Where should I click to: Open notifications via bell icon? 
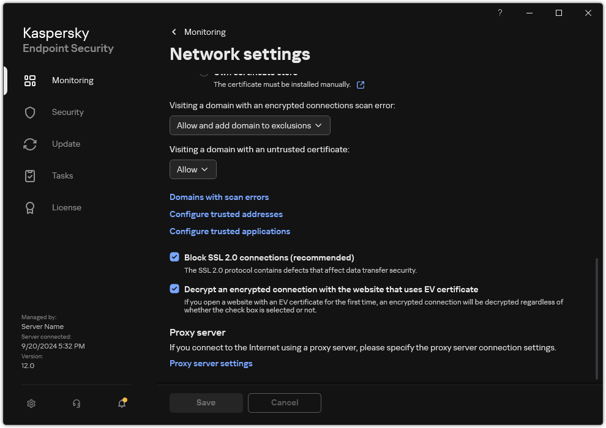[x=121, y=404]
